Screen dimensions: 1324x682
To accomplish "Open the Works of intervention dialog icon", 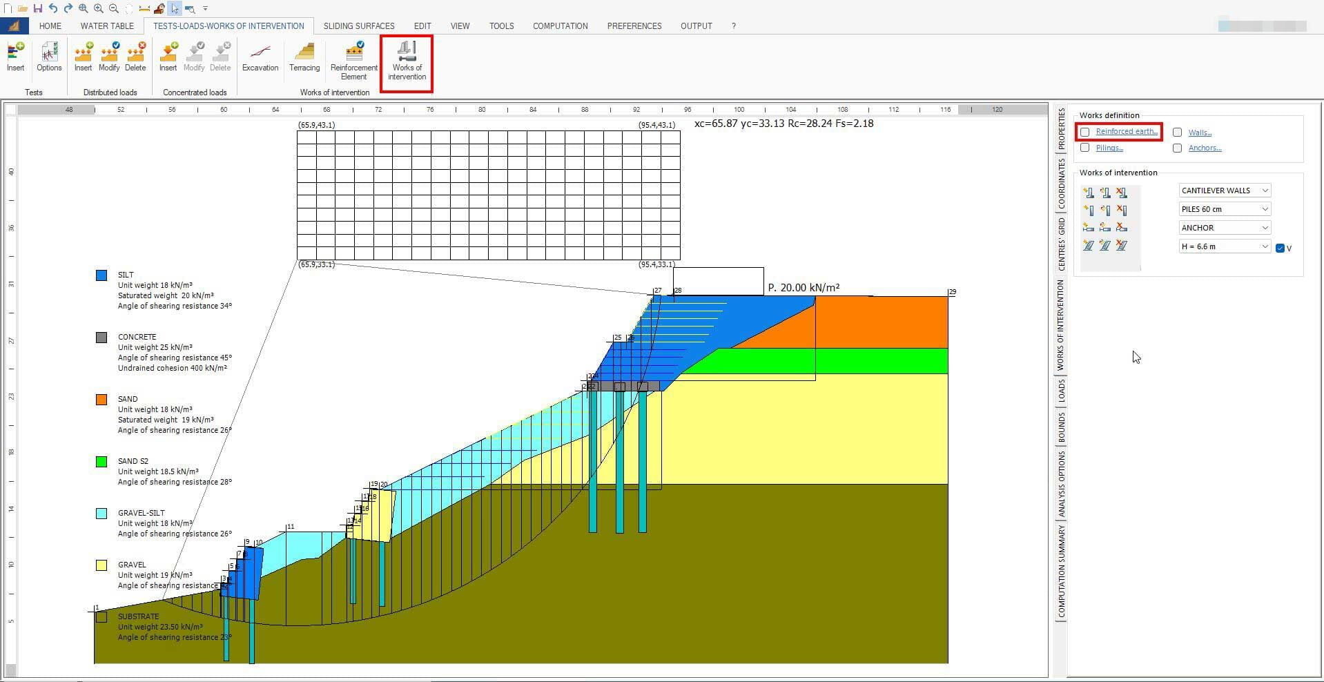I will 406,61.
